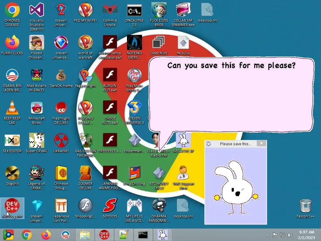Screen dimensions: 321x241
Task: Open the Bing Chilling icon
Action: pyautogui.click(x=134, y=173)
